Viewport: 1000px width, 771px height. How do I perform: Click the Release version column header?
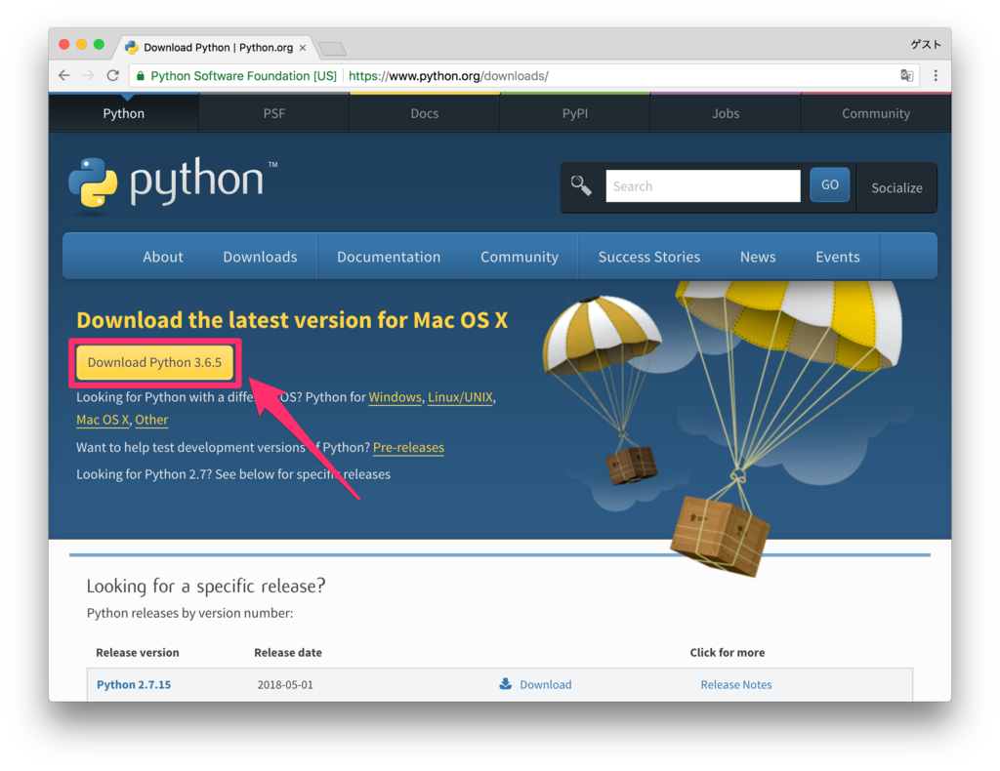[x=137, y=653]
